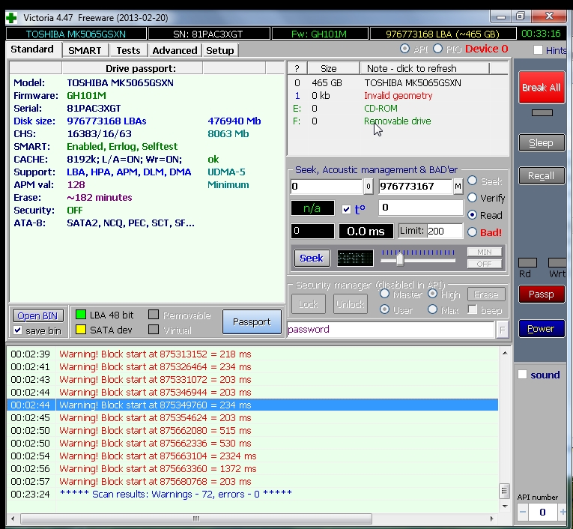Screen dimensions: 573x529
Task: Click the AAM MIN button
Action: 484,252
